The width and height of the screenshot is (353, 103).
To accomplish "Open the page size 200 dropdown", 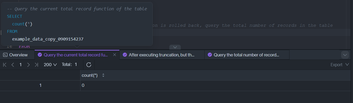I will [x=50, y=65].
